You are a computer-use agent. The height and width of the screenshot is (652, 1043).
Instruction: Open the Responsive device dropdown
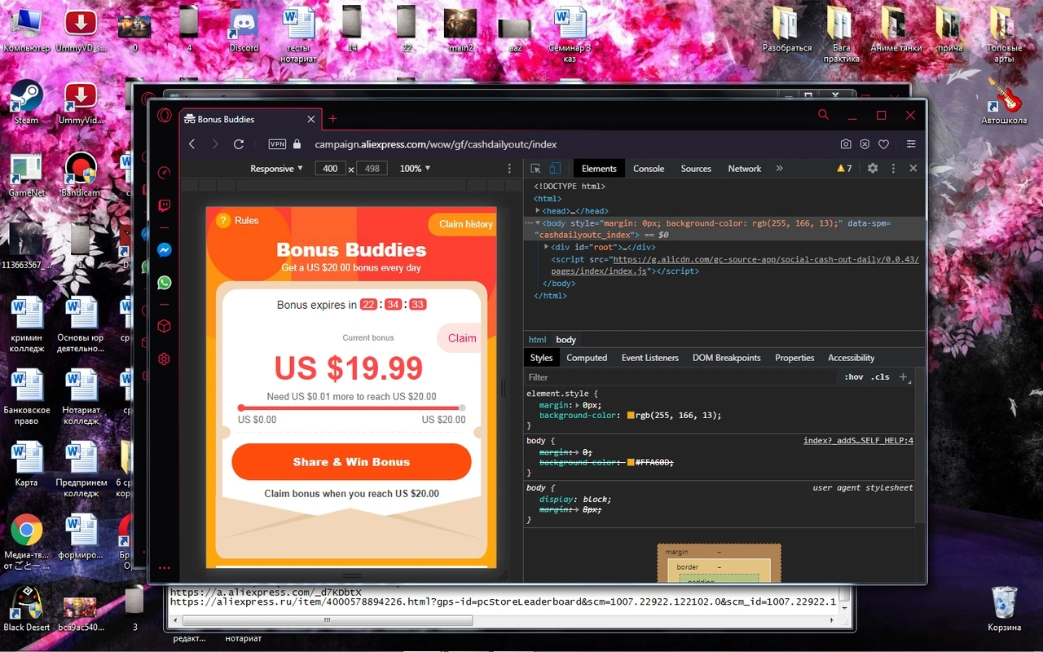276,169
